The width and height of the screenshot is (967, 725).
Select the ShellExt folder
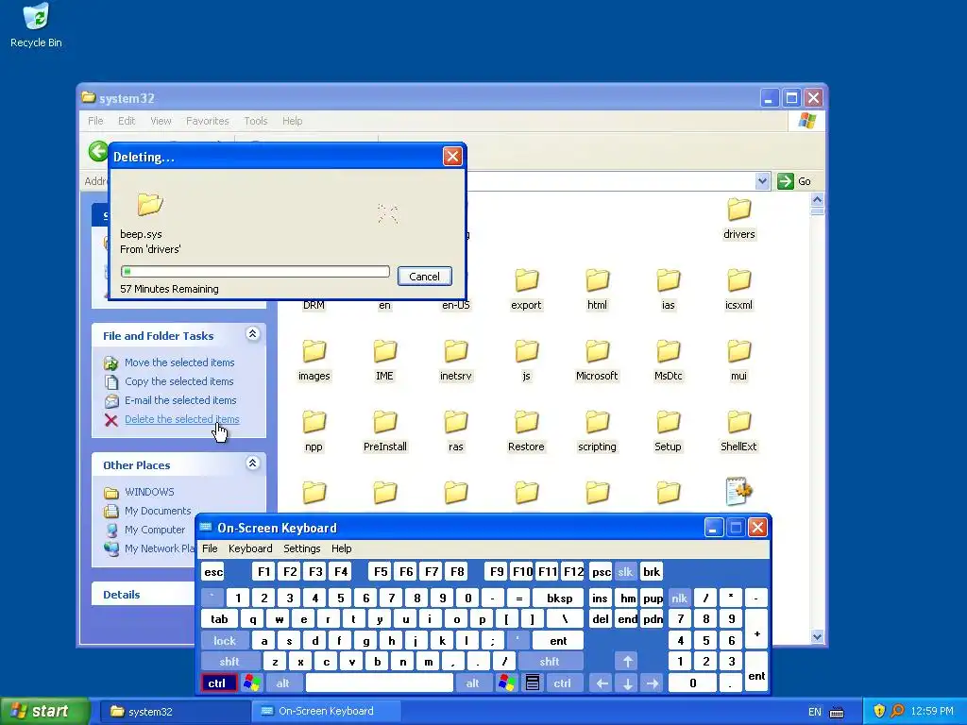coord(738,430)
